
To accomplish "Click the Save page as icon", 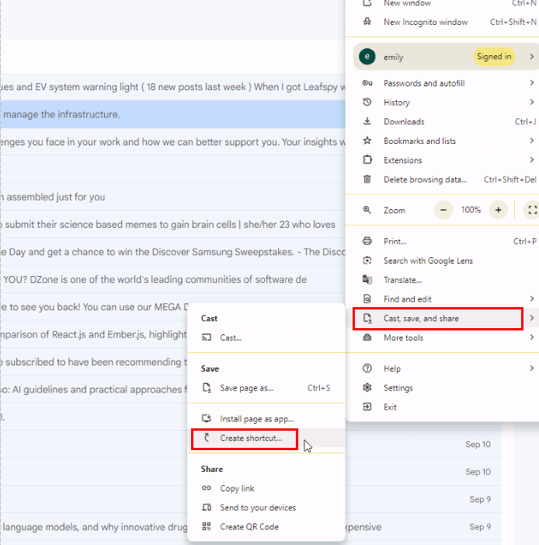I will click(x=207, y=388).
